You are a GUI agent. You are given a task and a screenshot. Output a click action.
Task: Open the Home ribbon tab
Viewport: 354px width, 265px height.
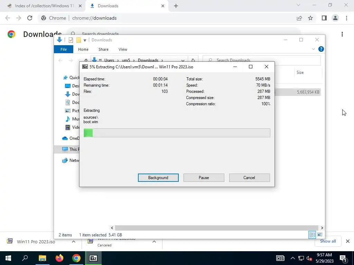click(83, 49)
